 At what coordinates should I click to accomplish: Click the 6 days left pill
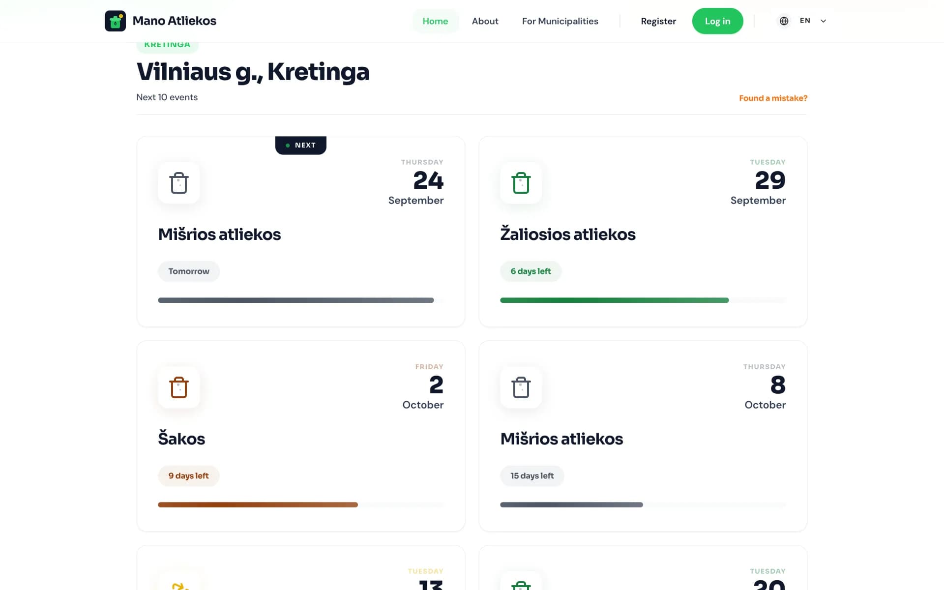(x=531, y=271)
